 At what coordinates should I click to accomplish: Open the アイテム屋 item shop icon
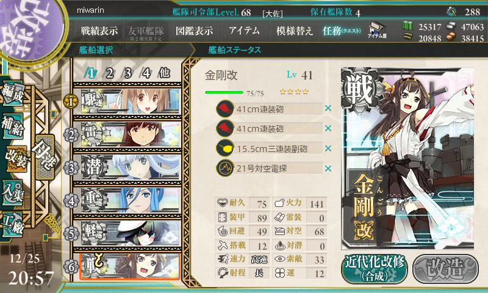(x=377, y=31)
